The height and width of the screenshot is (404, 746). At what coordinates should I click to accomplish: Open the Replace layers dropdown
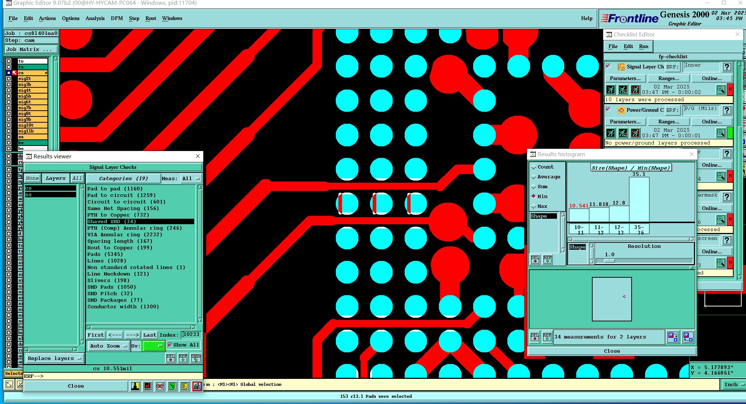pos(54,359)
